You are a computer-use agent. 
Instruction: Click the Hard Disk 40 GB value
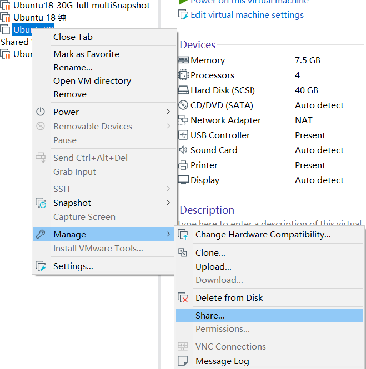307,90
